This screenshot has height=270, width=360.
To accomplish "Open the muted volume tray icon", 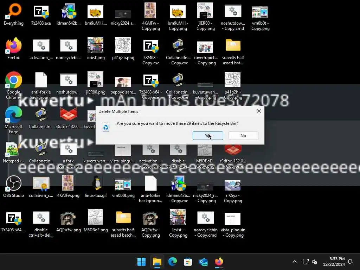I will coord(315,262).
